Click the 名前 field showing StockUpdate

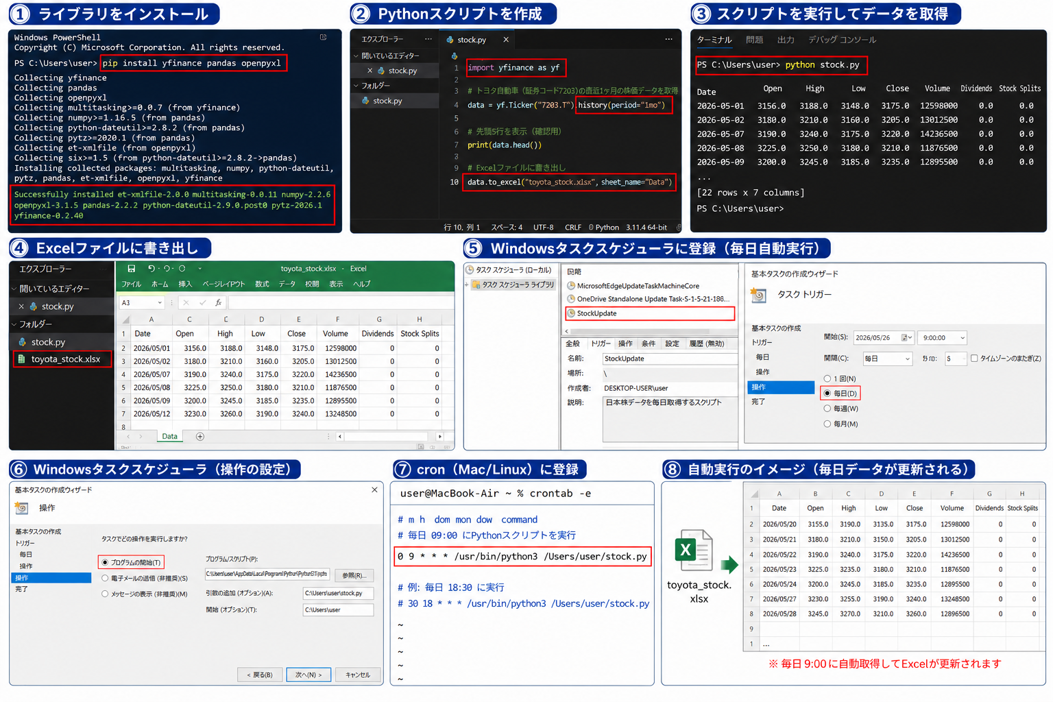(x=670, y=359)
